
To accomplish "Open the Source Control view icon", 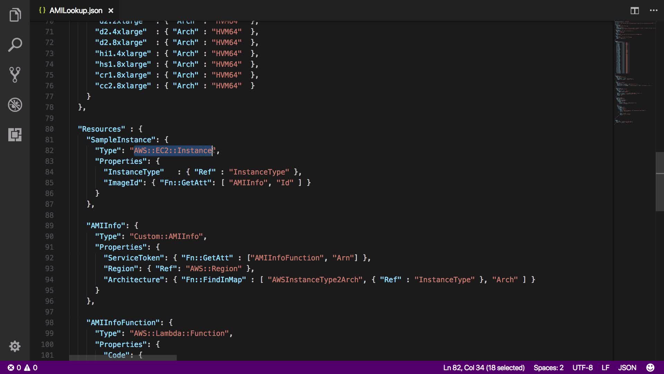I will (15, 74).
